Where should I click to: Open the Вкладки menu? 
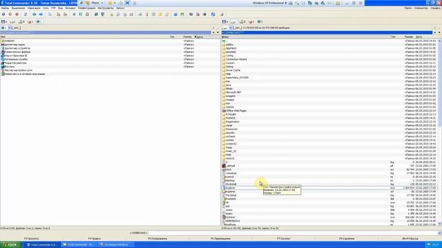pyautogui.click(x=70, y=8)
